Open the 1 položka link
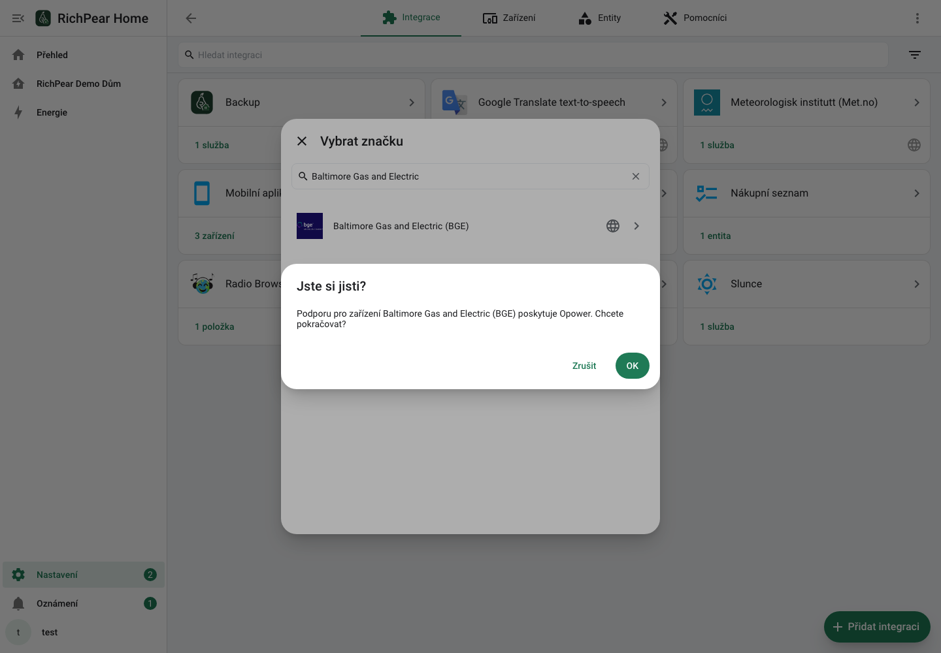Image resolution: width=941 pixels, height=653 pixels. click(214, 326)
